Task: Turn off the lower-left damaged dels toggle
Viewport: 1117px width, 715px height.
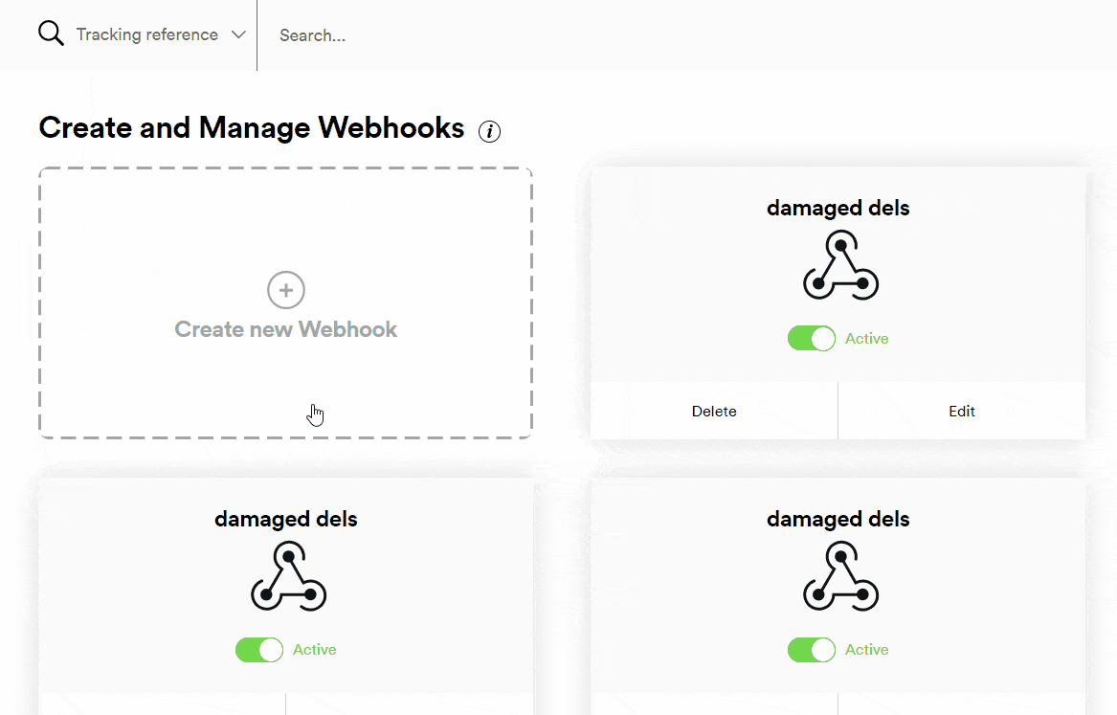Action: point(259,650)
